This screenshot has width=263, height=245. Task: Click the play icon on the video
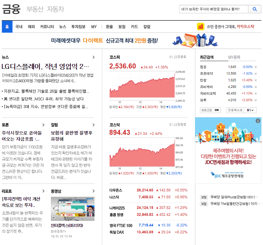pyautogui.click(x=54, y=218)
